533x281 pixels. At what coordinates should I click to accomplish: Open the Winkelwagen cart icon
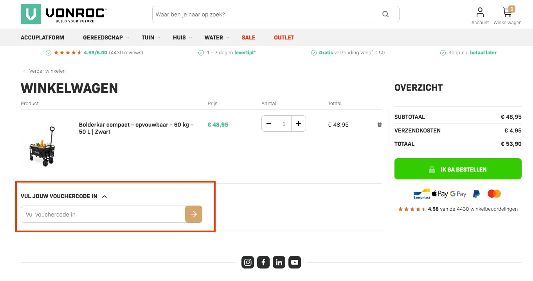click(508, 16)
